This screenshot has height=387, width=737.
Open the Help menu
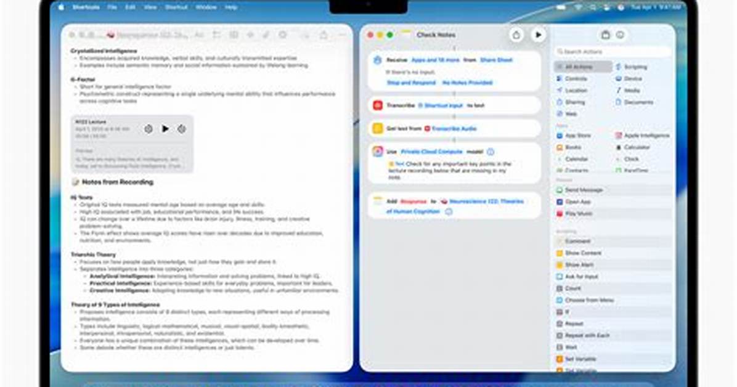pyautogui.click(x=231, y=7)
